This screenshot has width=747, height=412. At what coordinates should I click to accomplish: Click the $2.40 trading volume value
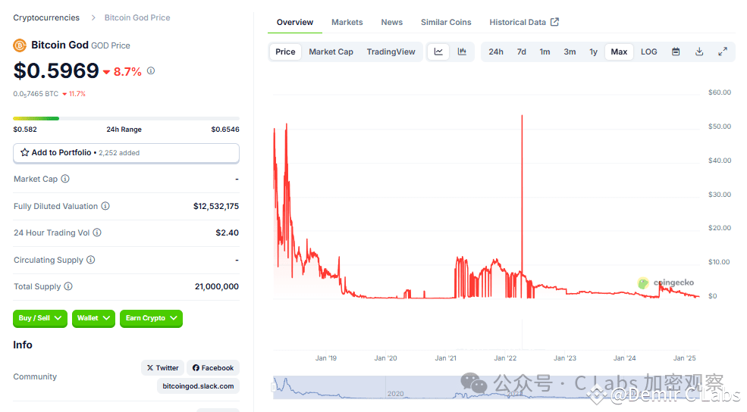(x=228, y=233)
